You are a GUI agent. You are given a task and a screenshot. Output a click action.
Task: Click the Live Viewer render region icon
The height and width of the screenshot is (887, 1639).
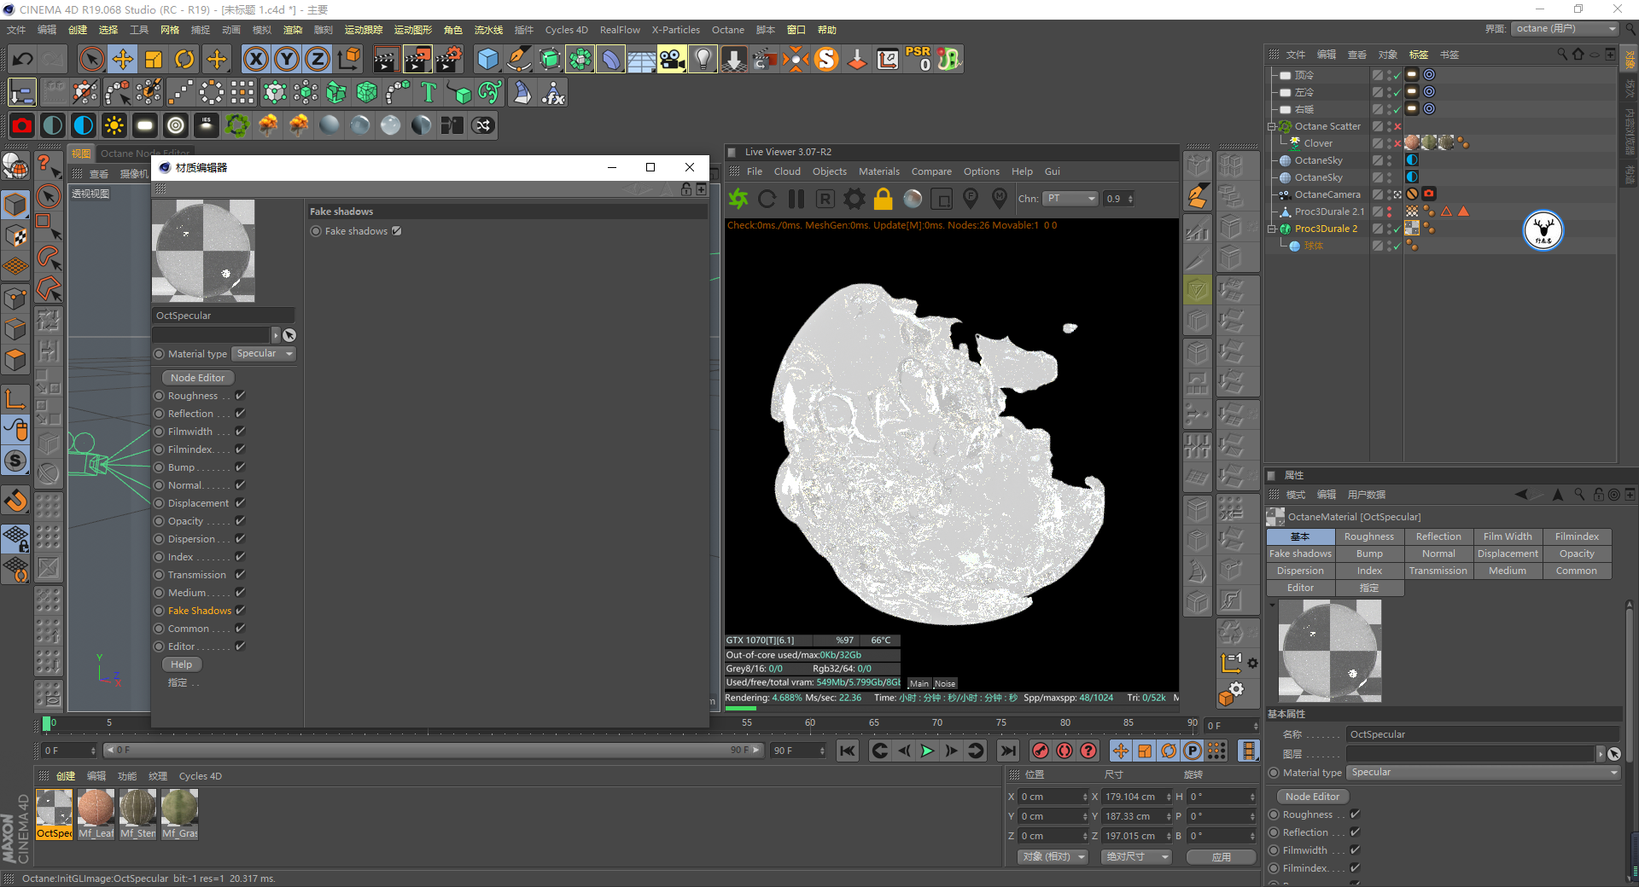(x=942, y=199)
